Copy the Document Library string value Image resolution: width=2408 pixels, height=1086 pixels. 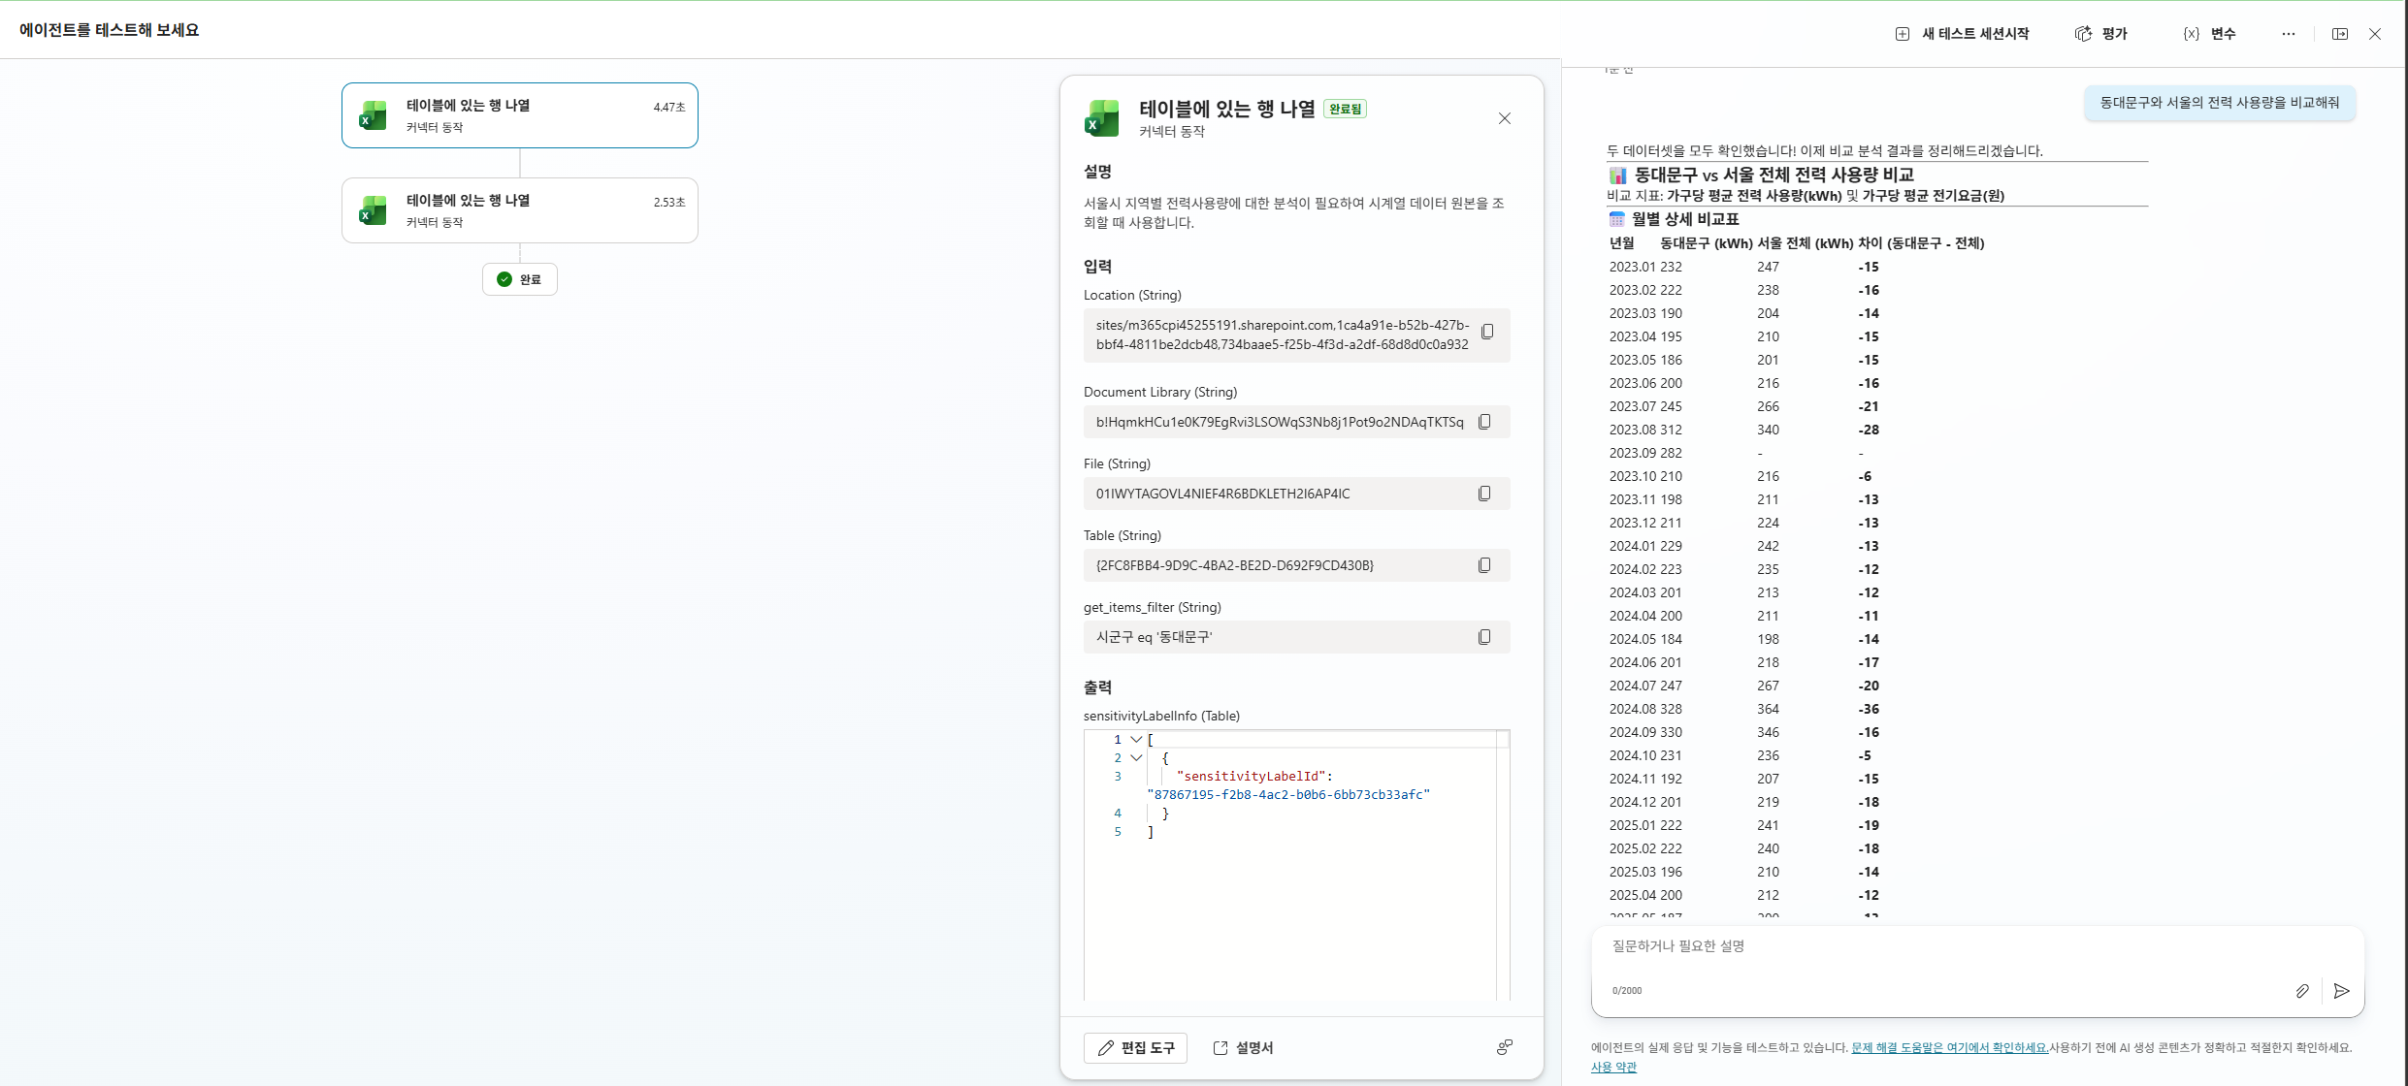point(1484,422)
